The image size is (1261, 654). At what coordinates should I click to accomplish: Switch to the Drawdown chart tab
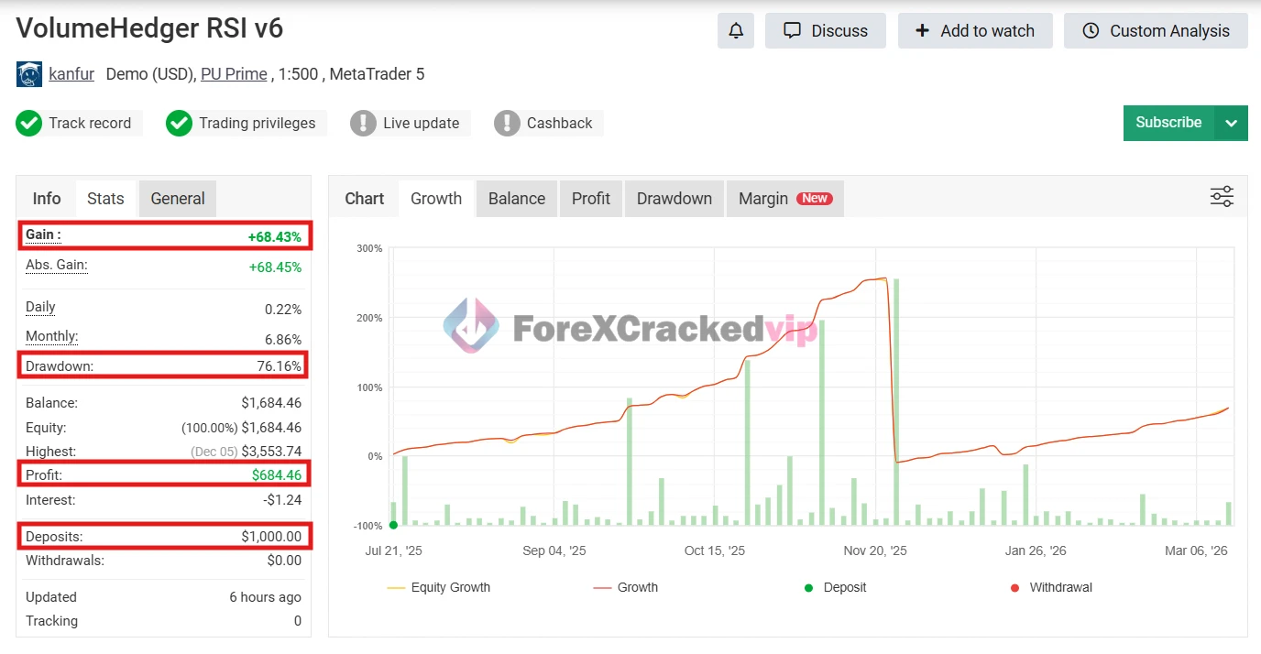(x=674, y=199)
